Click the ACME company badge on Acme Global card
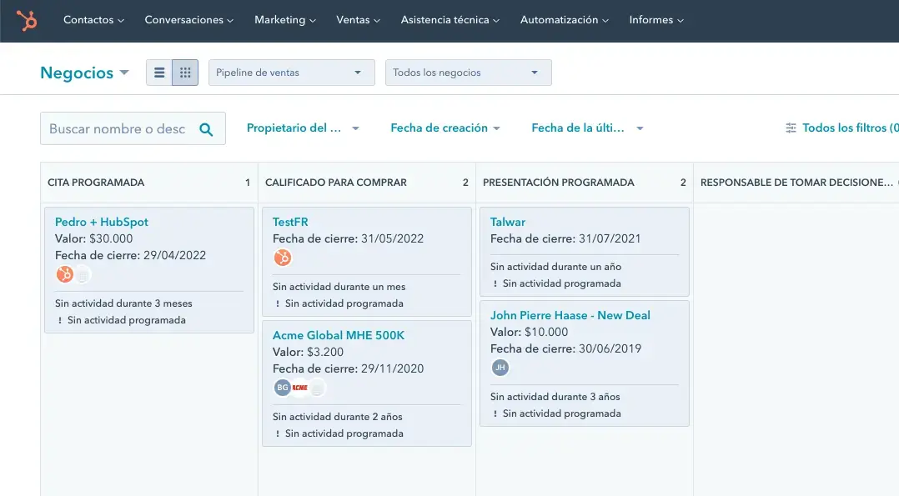Viewport: 899px width, 496px height. [299, 387]
